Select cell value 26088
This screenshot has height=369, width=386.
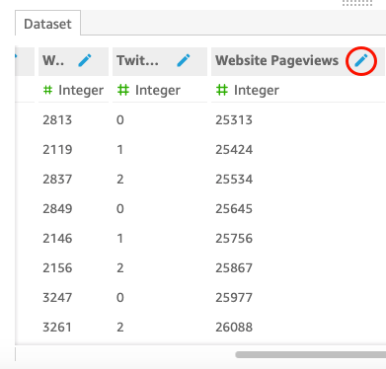coord(234,328)
